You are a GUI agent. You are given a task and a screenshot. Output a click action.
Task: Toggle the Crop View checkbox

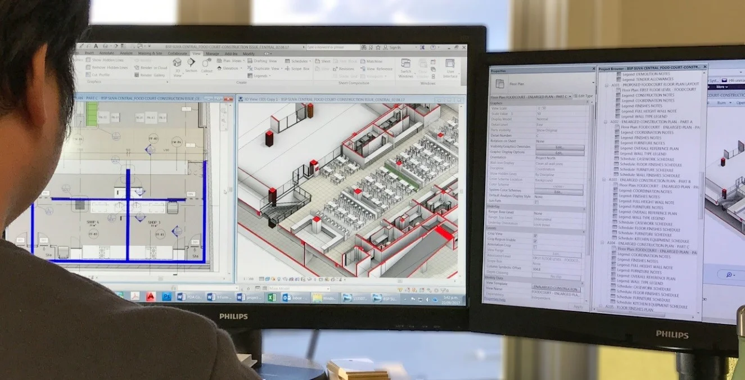tap(535, 235)
